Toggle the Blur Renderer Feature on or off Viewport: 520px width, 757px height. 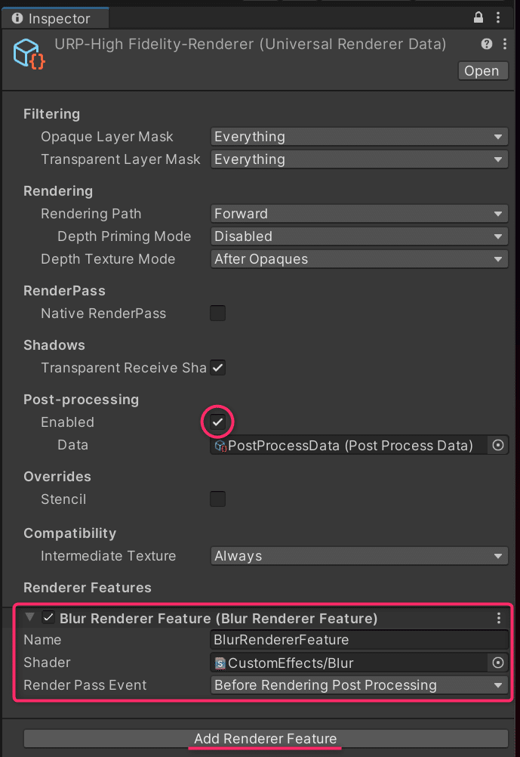(48, 617)
